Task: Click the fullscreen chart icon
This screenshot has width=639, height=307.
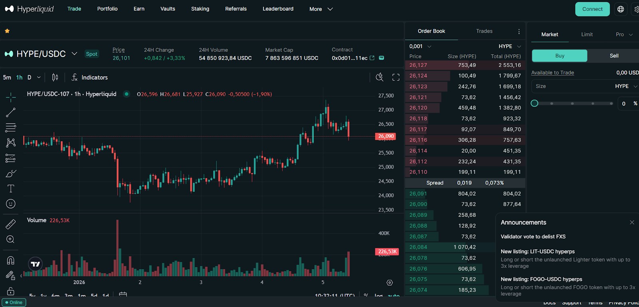Action: [396, 77]
